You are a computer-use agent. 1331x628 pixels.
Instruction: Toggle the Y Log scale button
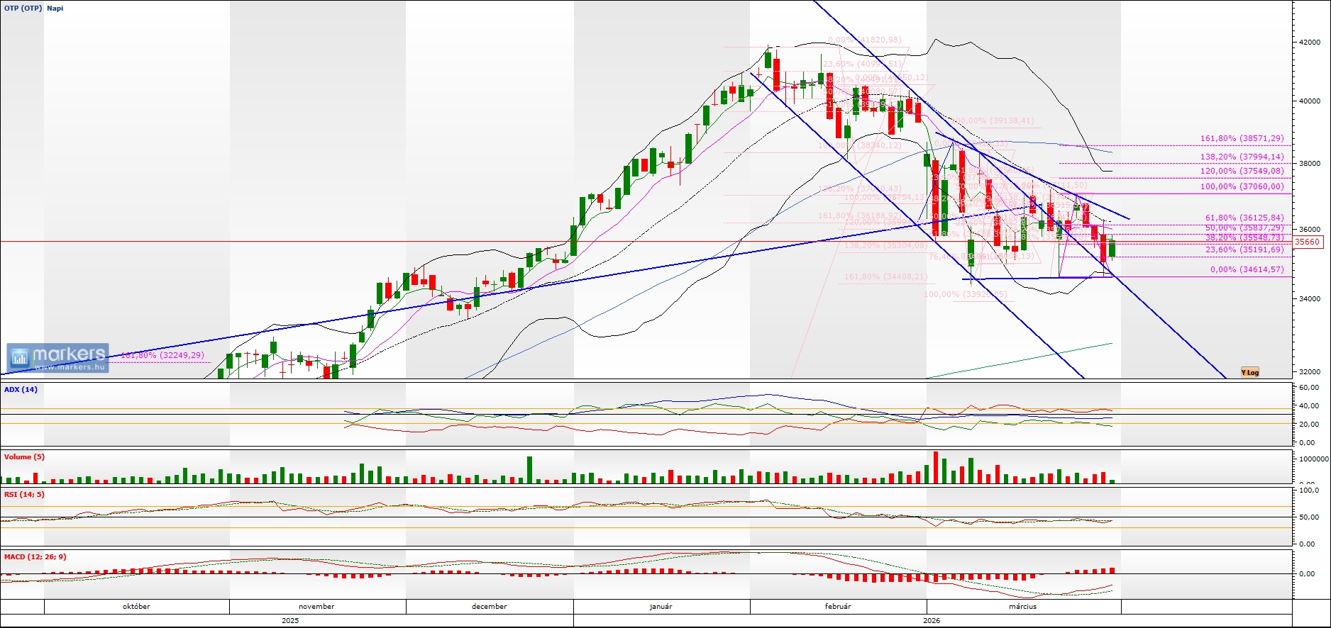pyautogui.click(x=1249, y=372)
